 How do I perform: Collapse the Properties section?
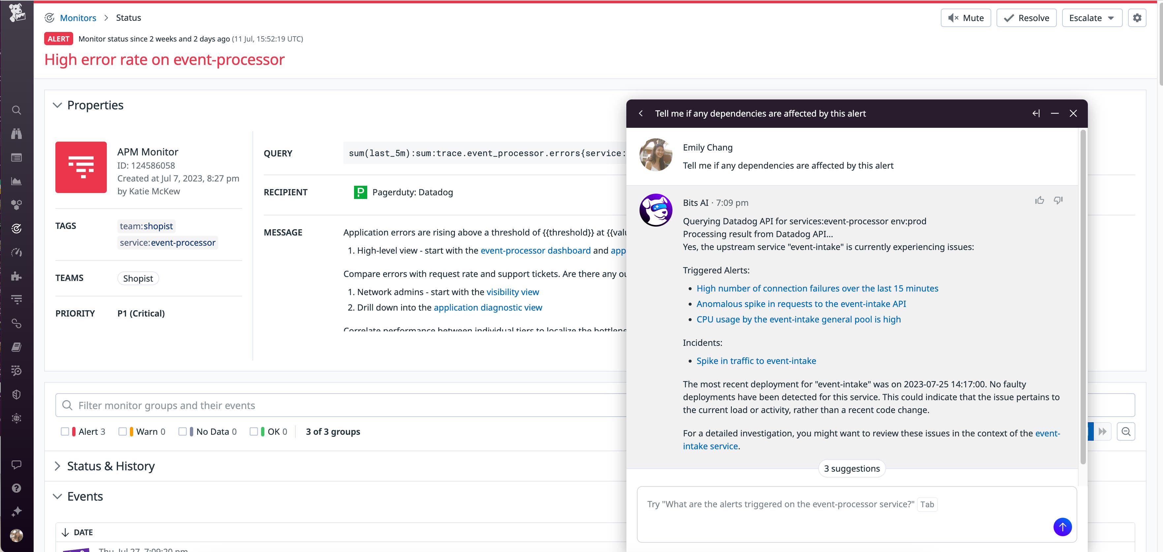tap(58, 105)
